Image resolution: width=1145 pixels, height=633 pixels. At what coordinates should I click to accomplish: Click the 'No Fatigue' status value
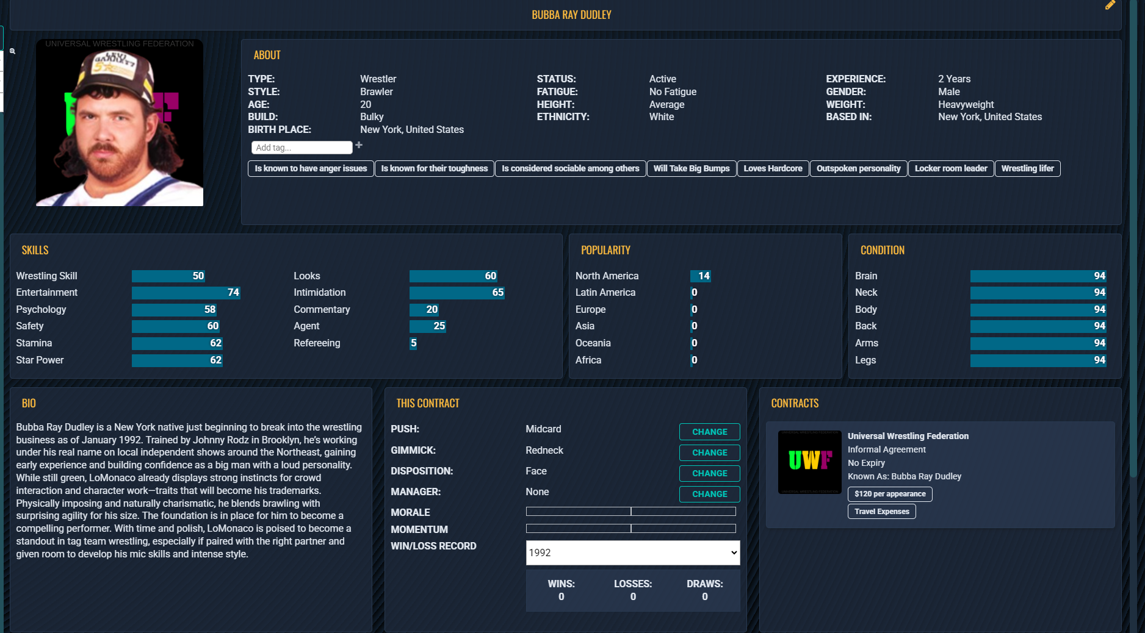coord(673,92)
